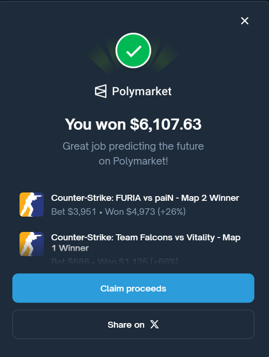The width and height of the screenshot is (269, 357).
Task: Open FURIA vs paiN Map 2 Winner market
Action: pos(145,198)
